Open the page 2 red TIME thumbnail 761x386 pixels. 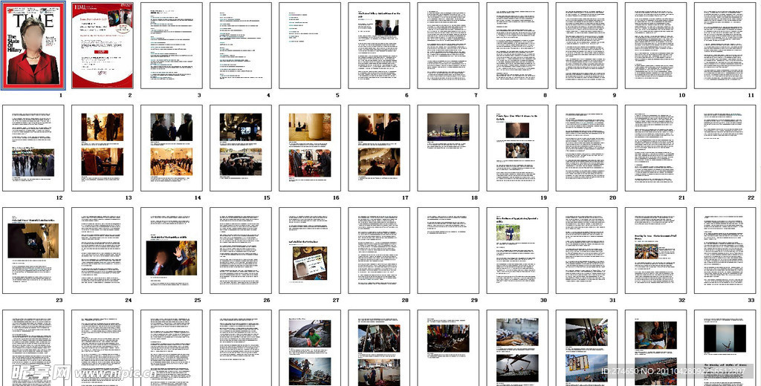pos(103,45)
